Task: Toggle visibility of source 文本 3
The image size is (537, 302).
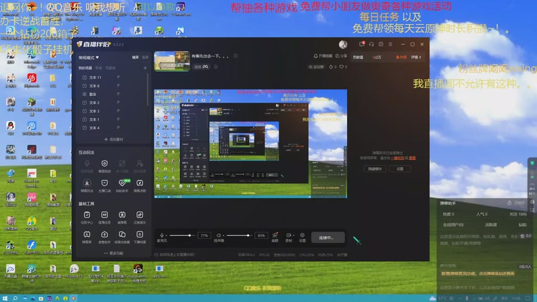Action: [118, 111]
